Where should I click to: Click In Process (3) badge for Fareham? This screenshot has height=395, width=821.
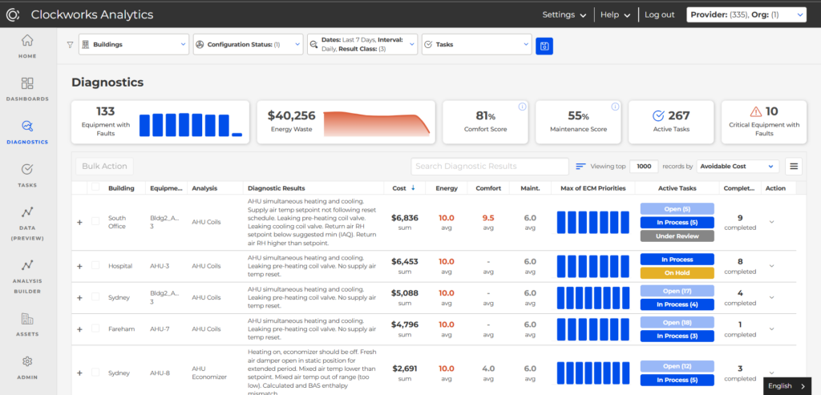(x=677, y=336)
